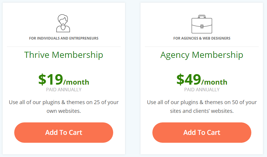267x157 pixels.
Task: Click the 50 sites and clients' description
Action: [202, 106]
